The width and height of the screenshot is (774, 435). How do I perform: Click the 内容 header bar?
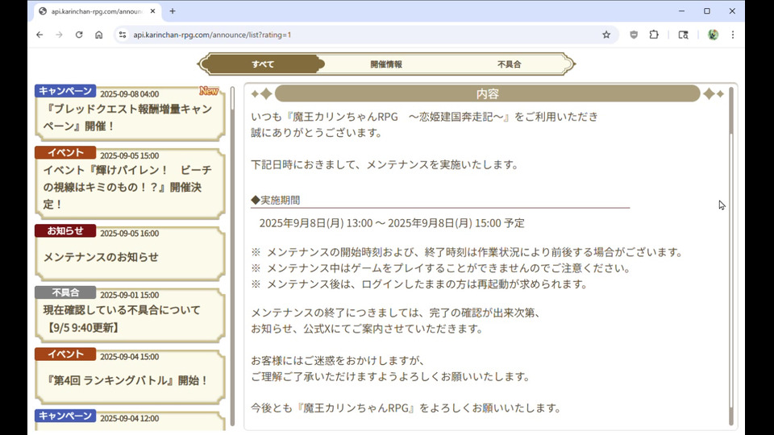(487, 93)
